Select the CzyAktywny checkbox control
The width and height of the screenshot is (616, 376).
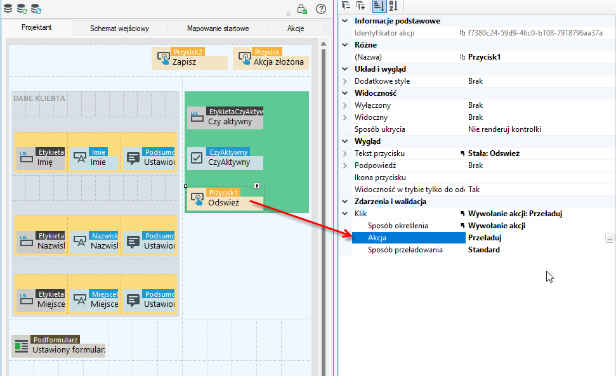coord(225,159)
